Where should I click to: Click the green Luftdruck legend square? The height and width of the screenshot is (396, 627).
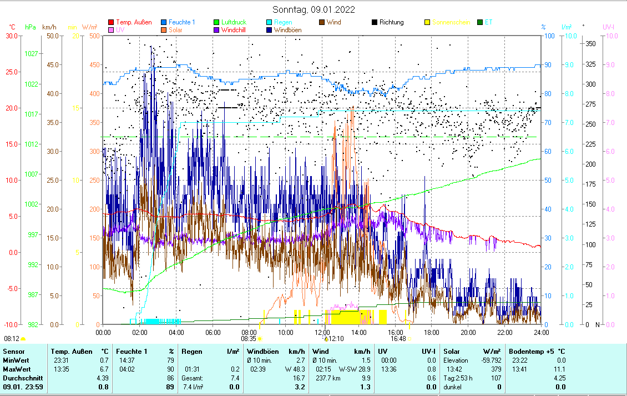(216, 22)
